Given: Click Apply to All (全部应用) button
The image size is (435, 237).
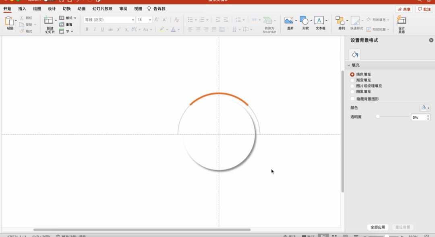Looking at the screenshot, I should tap(378, 227).
